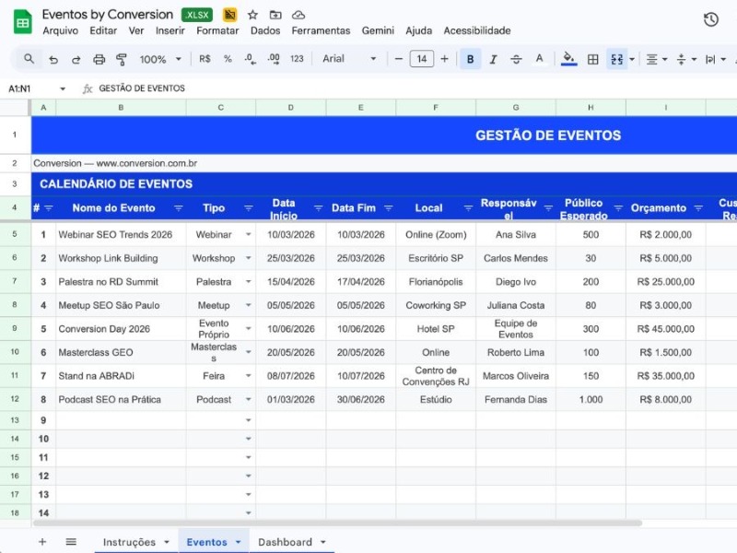Toggle italic formatting in the toolbar
This screenshot has width=737, height=553.
point(493,59)
